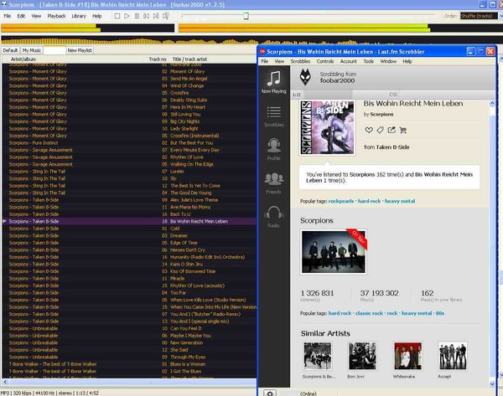Sort playlist by Track no column header
The image size is (503, 396).
(x=158, y=59)
